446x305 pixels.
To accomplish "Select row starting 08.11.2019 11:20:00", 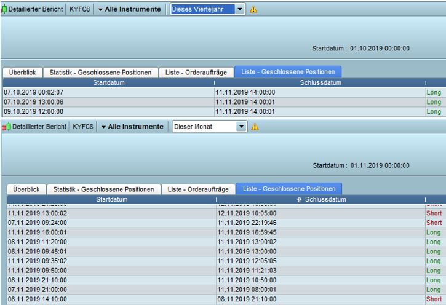I will point(226,242).
